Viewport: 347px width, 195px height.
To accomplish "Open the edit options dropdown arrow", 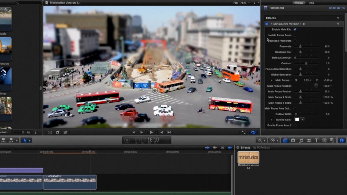I will [x=17, y=141].
